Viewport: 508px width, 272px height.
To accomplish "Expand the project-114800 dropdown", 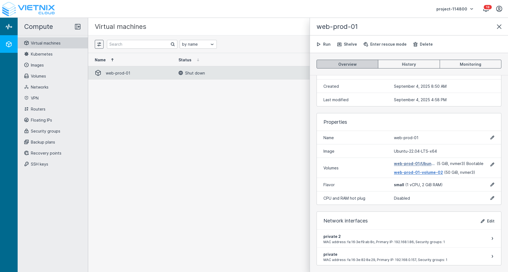I will pos(454,9).
